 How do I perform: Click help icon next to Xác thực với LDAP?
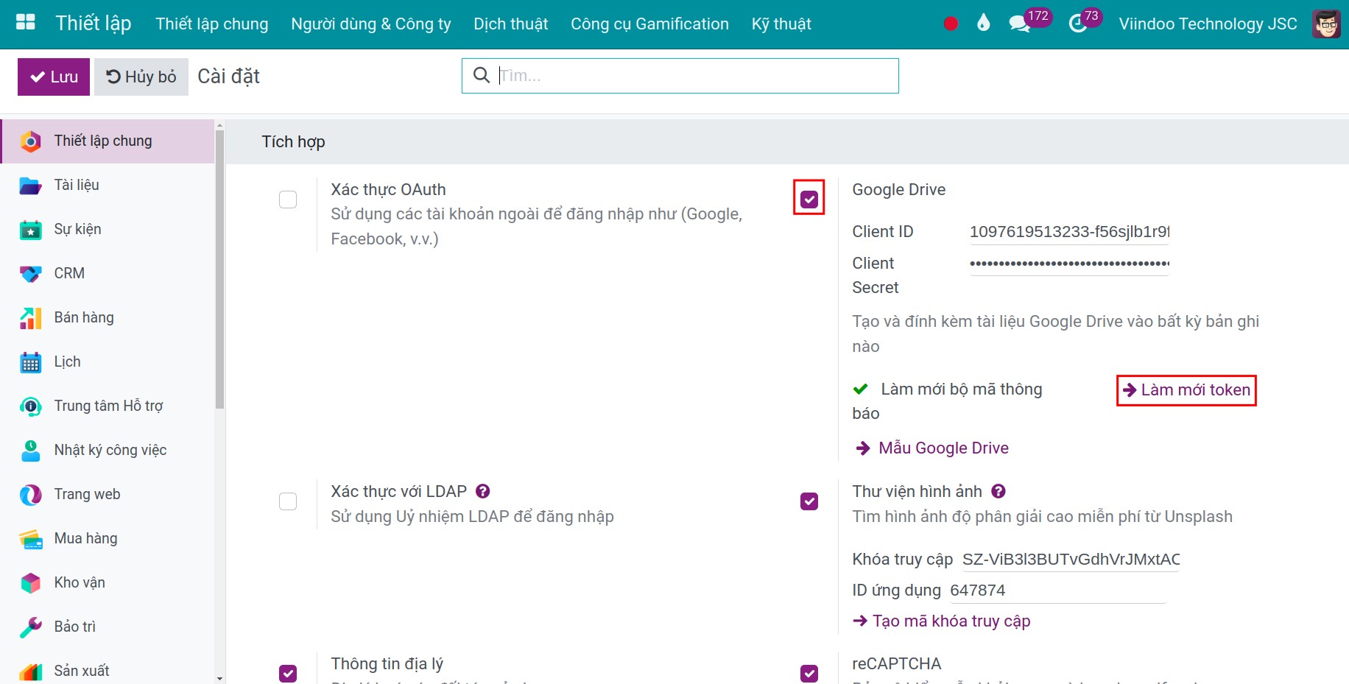click(483, 491)
